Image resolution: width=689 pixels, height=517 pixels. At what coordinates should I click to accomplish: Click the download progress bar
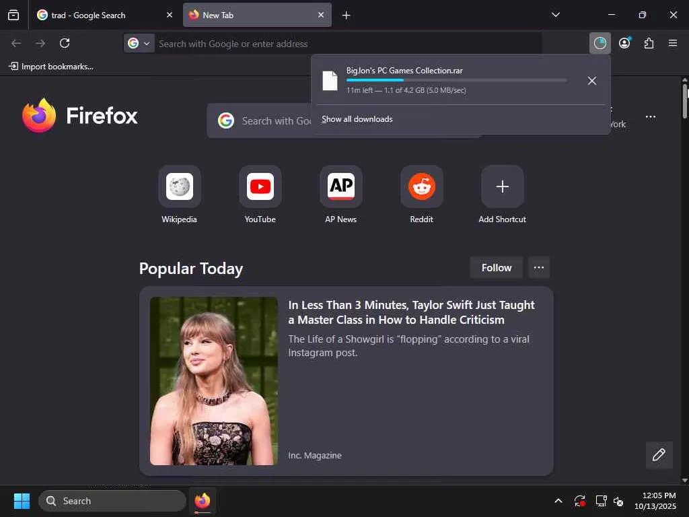point(457,80)
